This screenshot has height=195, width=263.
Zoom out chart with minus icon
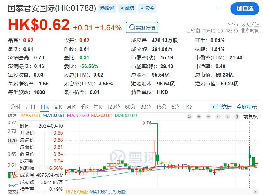click(208, 116)
